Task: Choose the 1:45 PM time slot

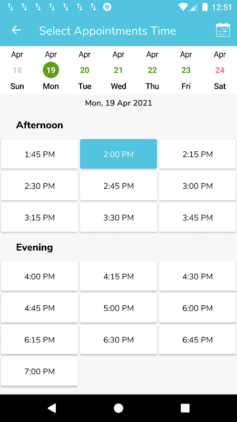Action: pos(39,154)
